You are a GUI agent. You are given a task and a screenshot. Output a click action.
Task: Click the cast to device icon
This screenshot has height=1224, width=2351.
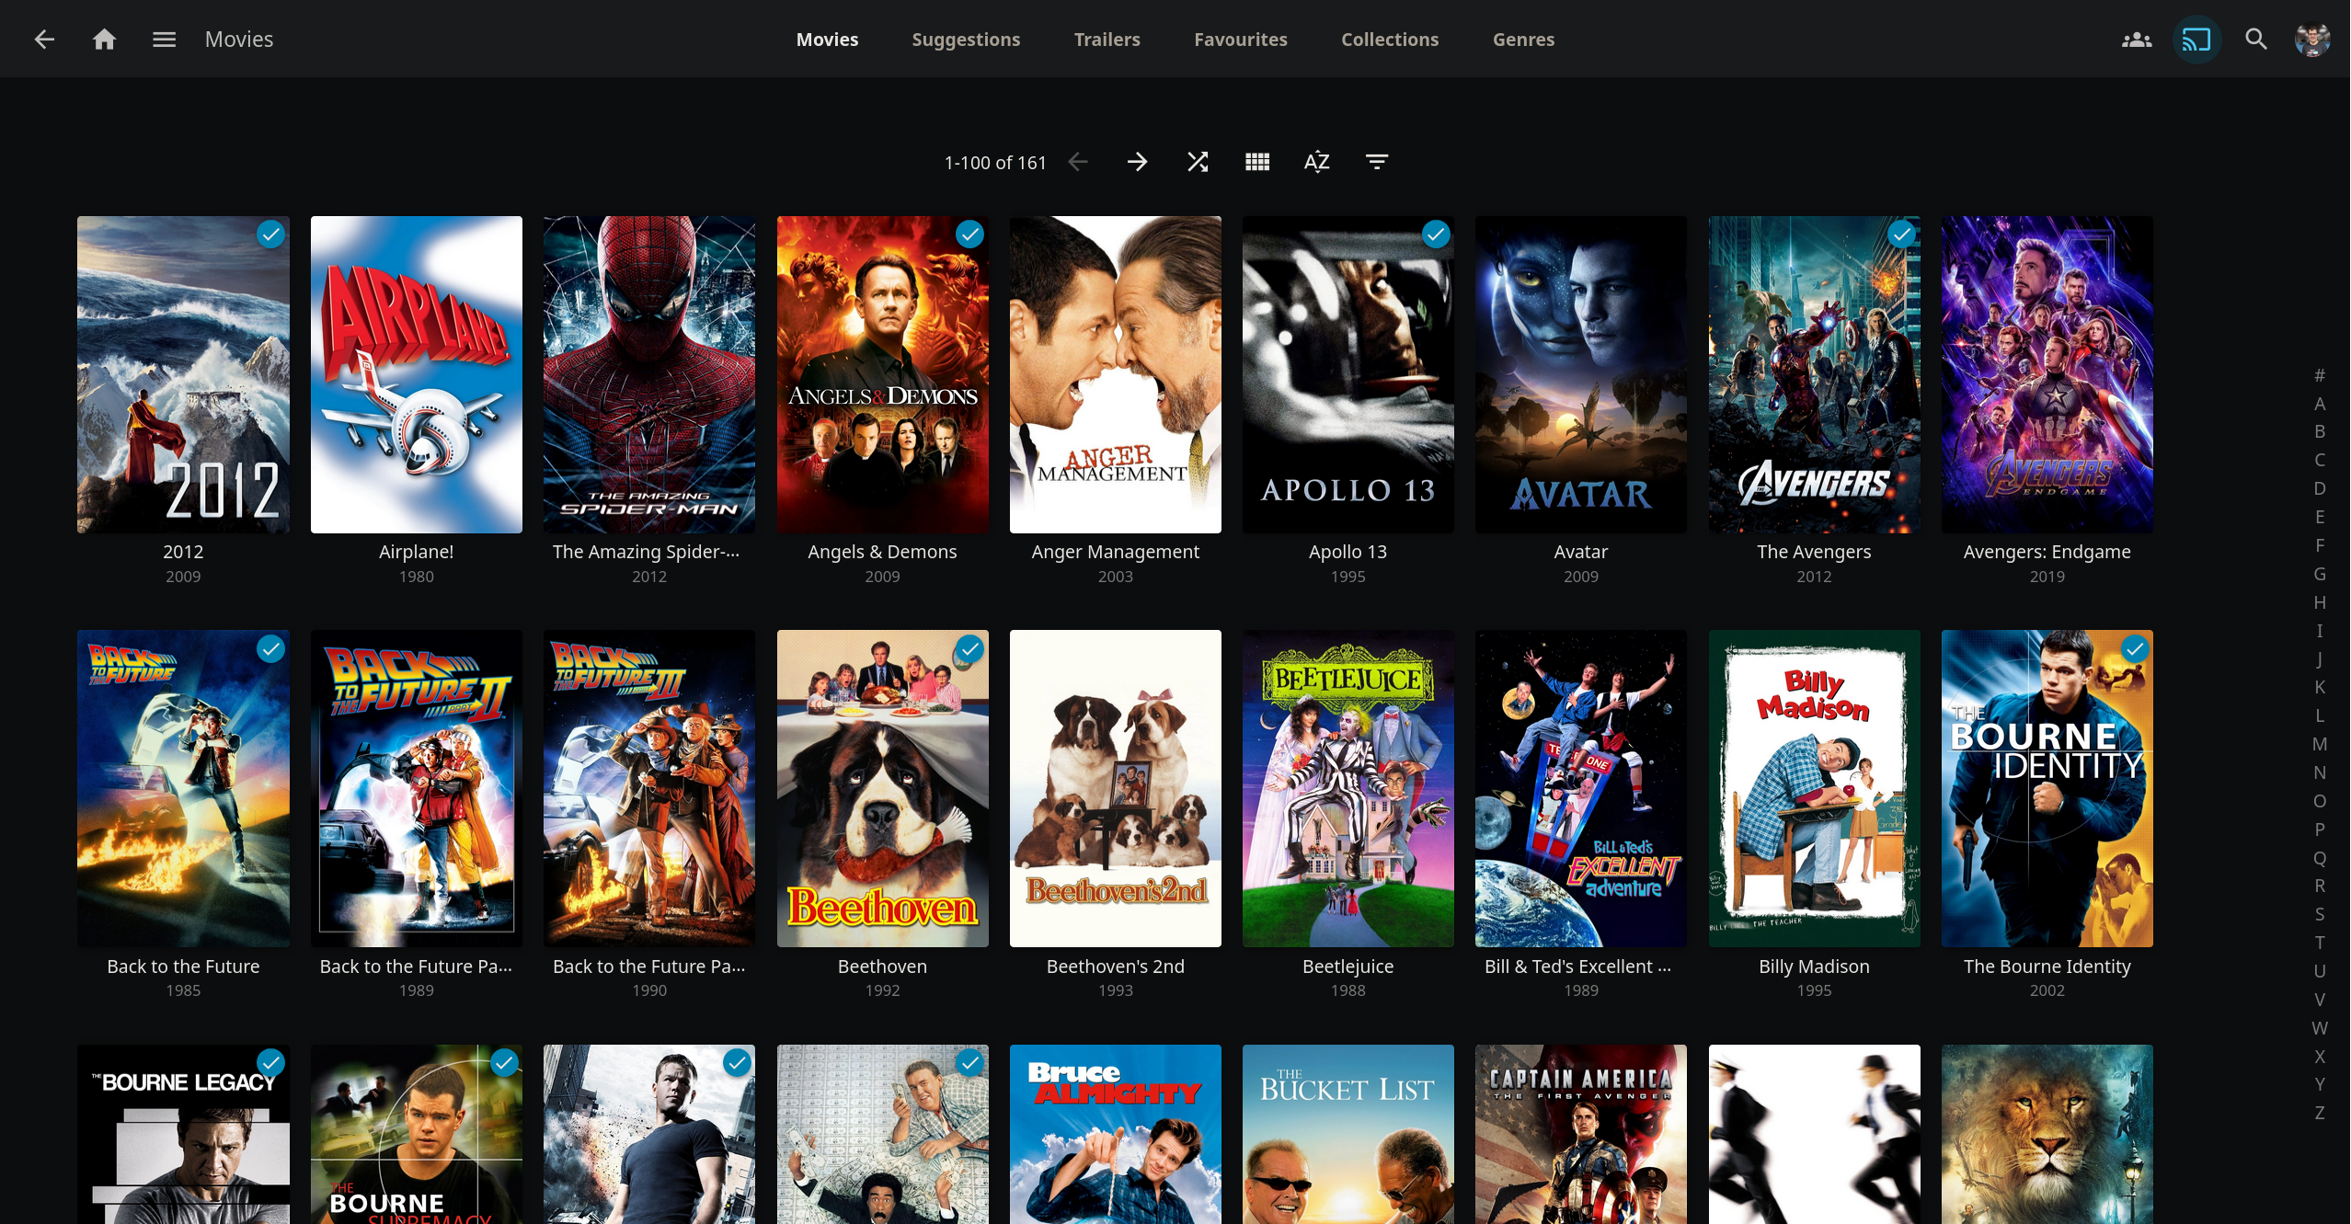2196,40
